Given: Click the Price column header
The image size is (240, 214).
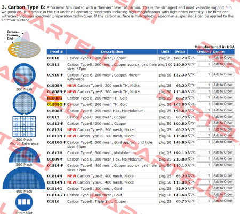Looking at the screenshot, I should coord(180,52).
